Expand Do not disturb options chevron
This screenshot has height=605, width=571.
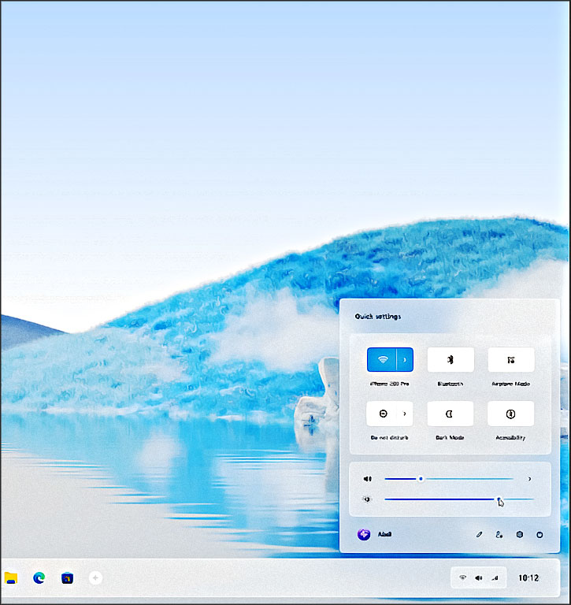click(405, 414)
